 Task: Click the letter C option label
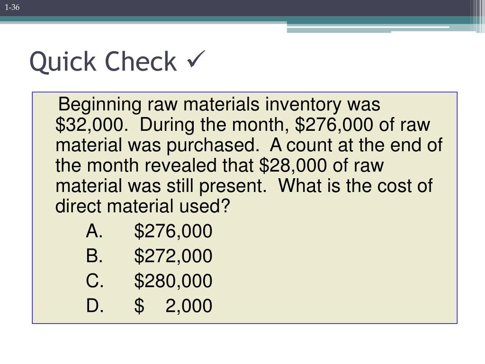click(95, 281)
